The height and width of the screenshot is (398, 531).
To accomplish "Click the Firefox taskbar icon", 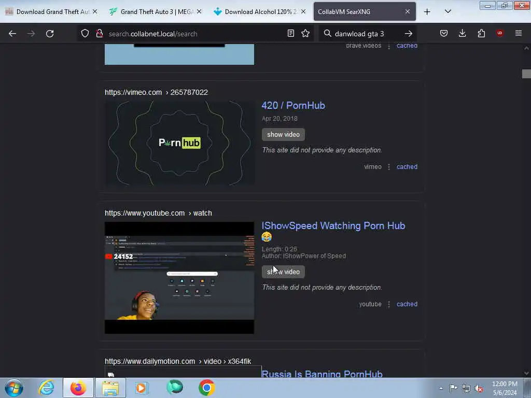I will coord(78,388).
